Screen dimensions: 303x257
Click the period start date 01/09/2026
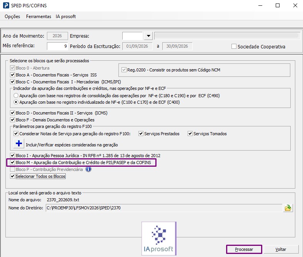pos(137,46)
